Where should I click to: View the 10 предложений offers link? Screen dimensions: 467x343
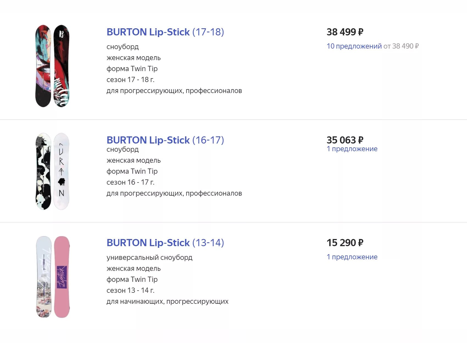click(354, 46)
